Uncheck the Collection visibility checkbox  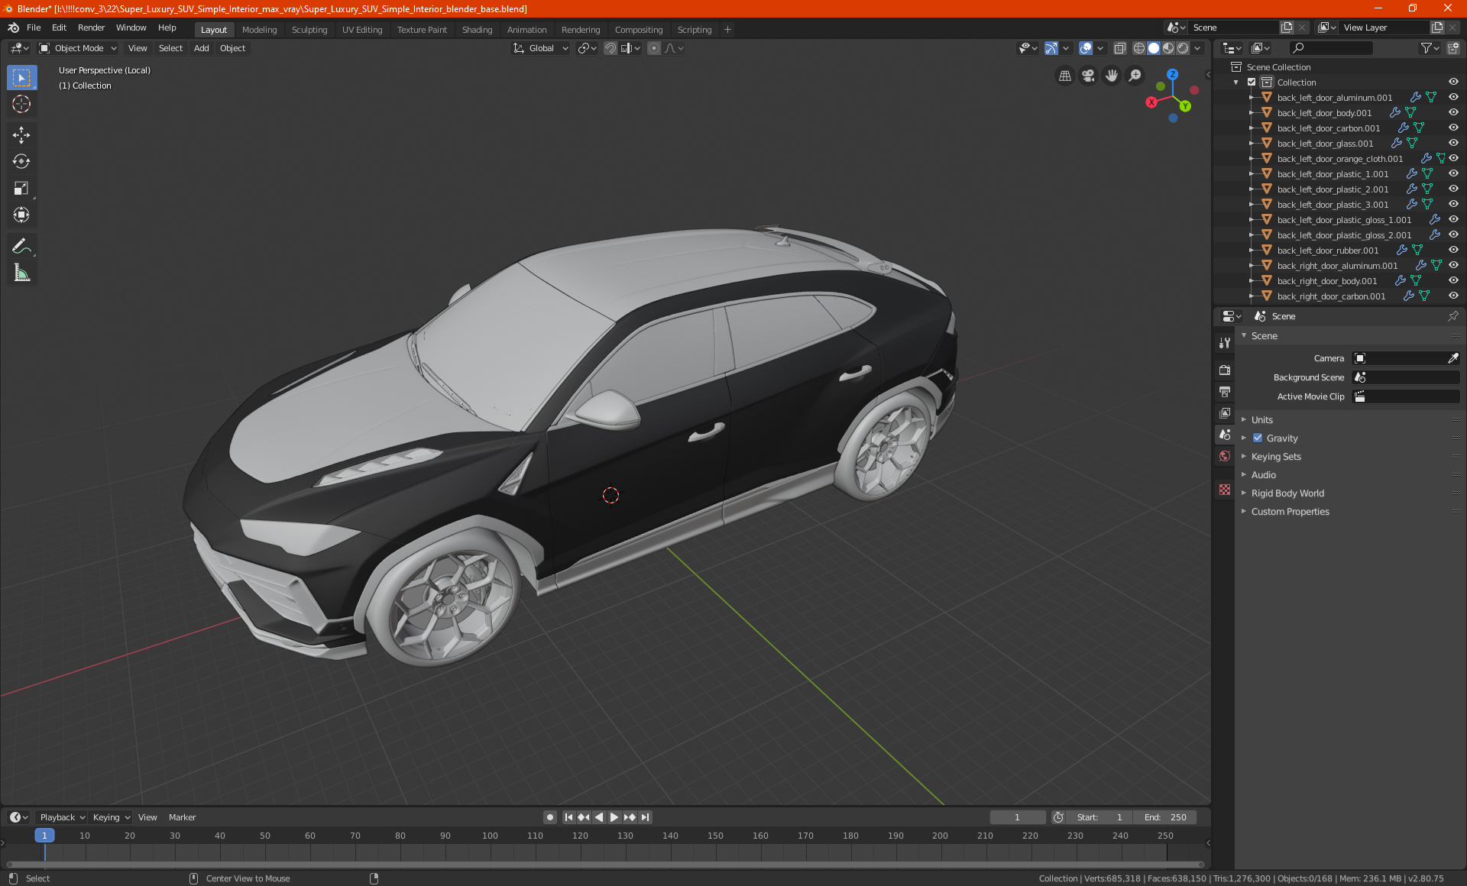[1252, 82]
